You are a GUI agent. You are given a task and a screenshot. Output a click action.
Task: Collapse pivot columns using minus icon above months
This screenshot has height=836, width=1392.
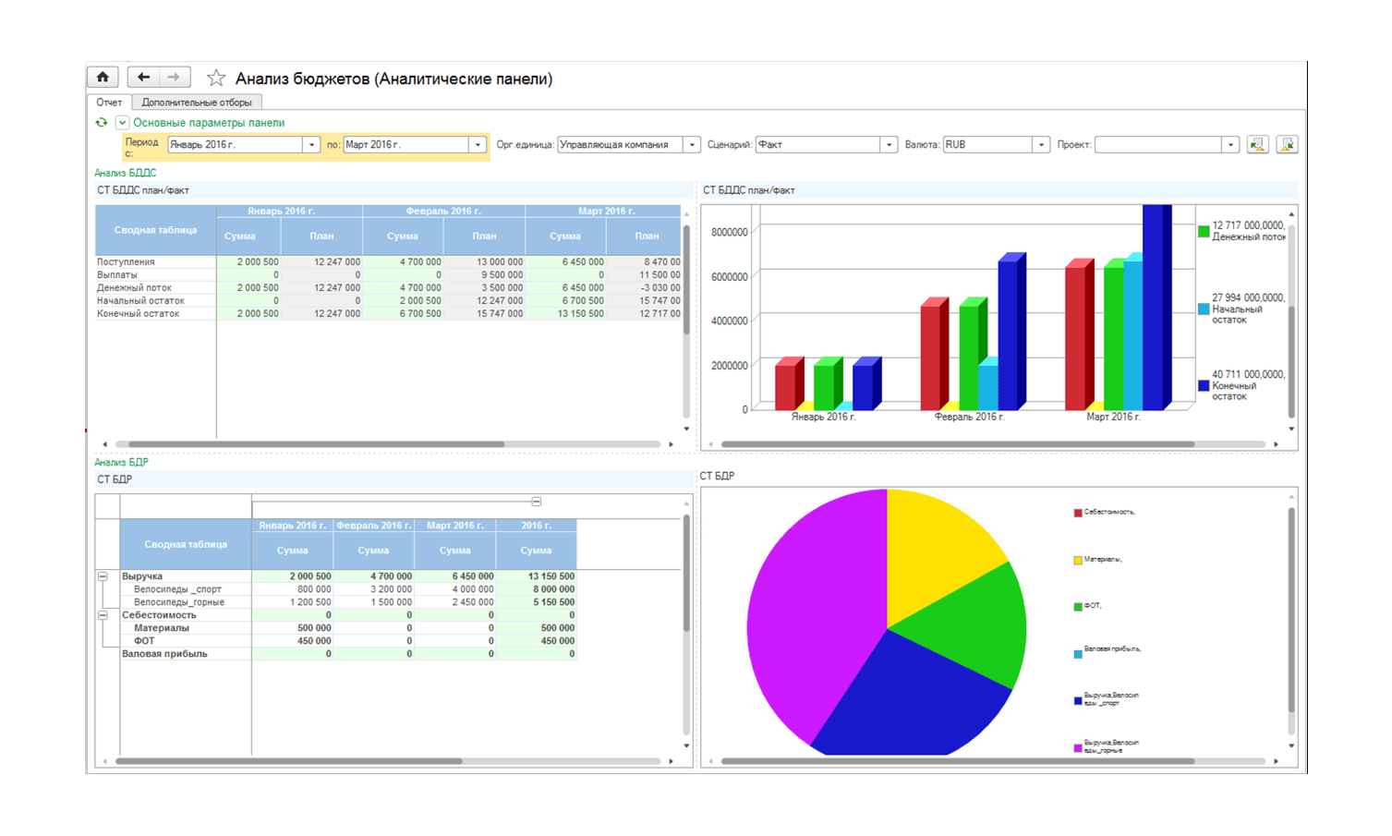click(x=536, y=502)
